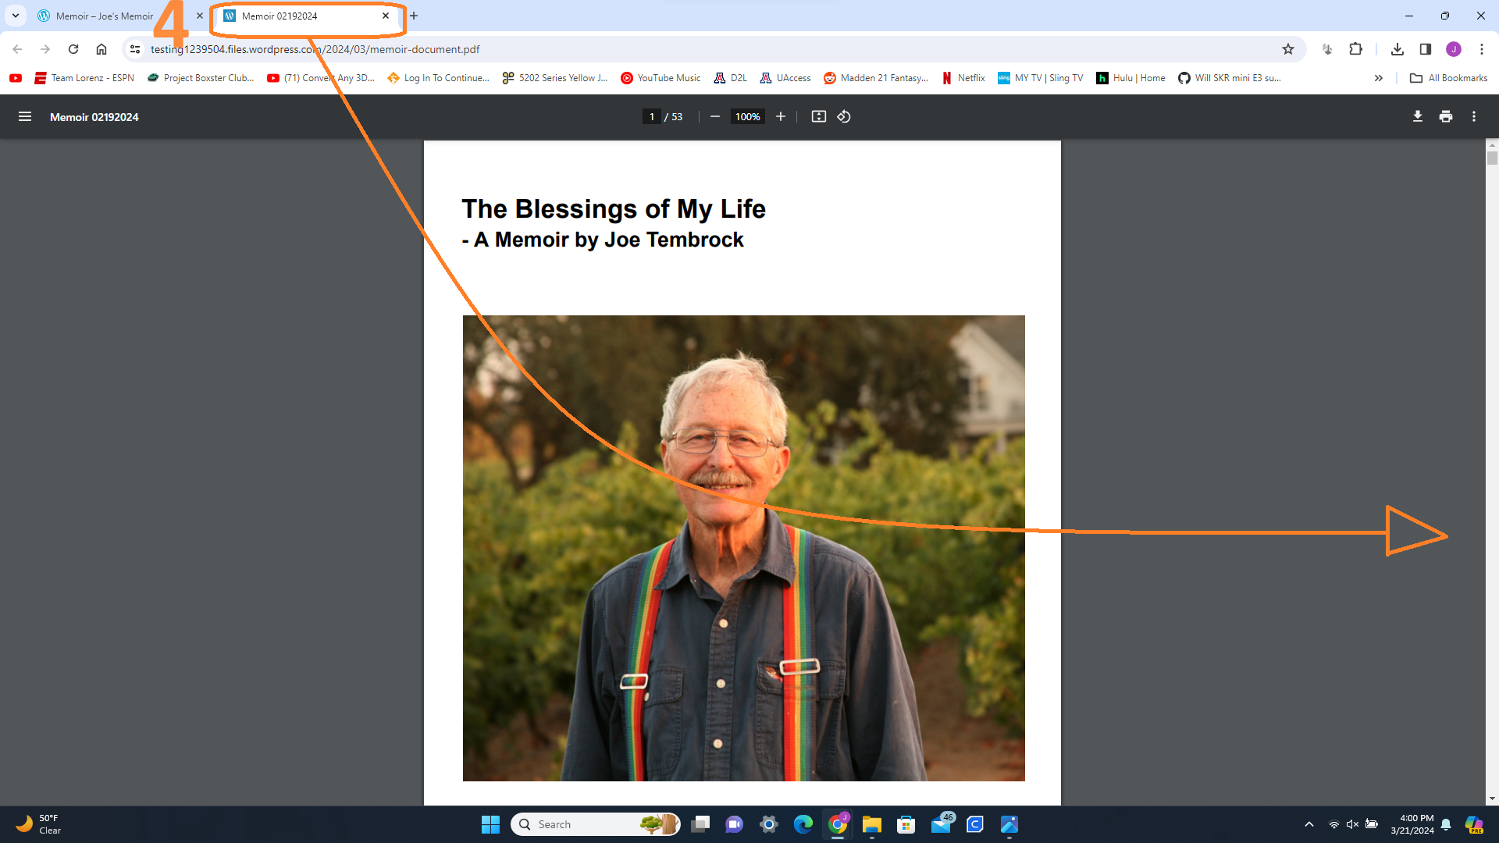Expand the hidden bookmarks overflow chevron
The height and width of the screenshot is (843, 1499).
point(1379,78)
